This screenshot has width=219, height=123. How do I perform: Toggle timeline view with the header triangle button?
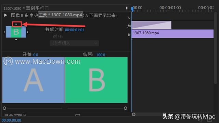127,8
